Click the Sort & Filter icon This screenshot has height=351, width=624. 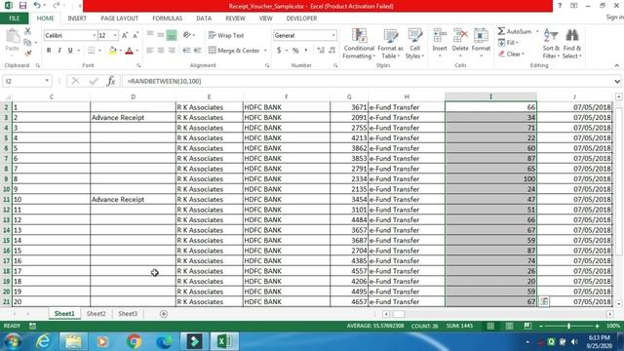pos(551,36)
